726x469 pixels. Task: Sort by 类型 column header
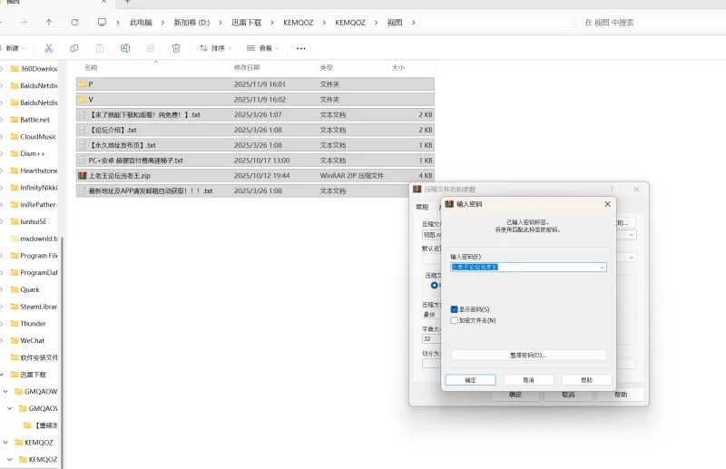tap(327, 68)
